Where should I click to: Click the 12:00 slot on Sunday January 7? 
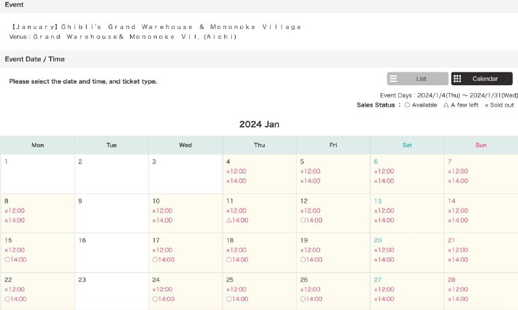click(458, 171)
